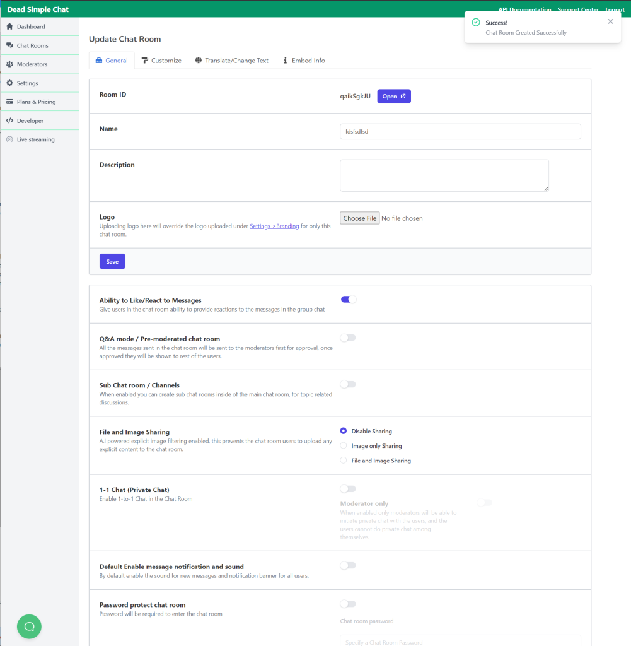Click Chat Room Created Successfully message
This screenshot has width=631, height=646.
click(x=526, y=33)
